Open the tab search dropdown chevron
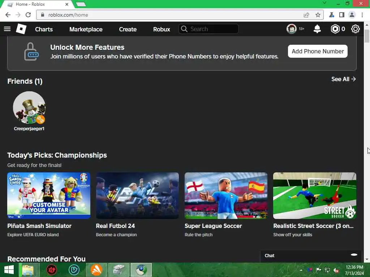Image resolution: width=370 pixels, height=277 pixels. point(324,3)
